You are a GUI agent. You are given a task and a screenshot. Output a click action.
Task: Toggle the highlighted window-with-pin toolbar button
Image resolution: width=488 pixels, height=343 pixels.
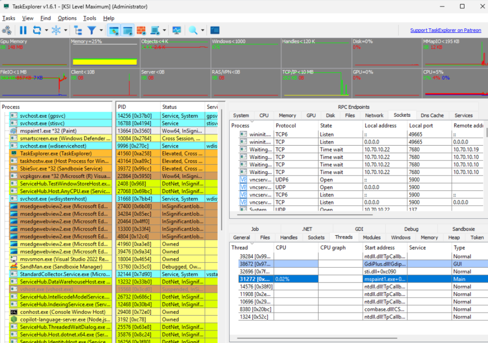pos(114,30)
